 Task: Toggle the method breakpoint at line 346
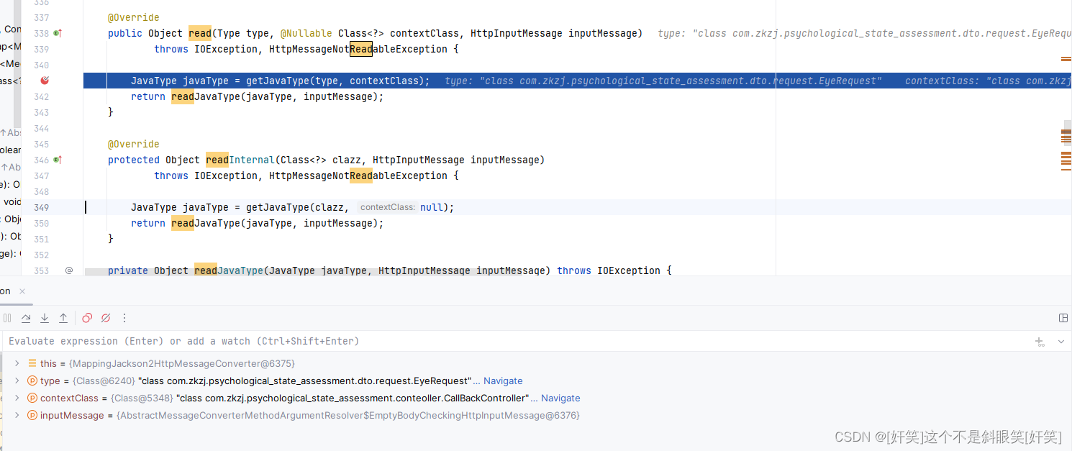[57, 160]
